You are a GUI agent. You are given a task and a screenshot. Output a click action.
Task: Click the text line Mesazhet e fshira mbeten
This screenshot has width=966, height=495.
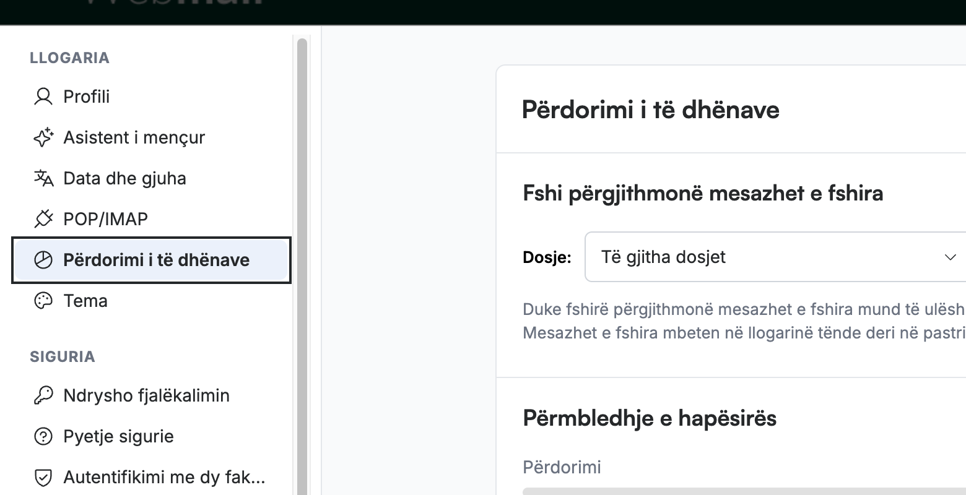744,333
